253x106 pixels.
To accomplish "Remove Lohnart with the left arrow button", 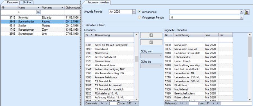I will point(151,42).
